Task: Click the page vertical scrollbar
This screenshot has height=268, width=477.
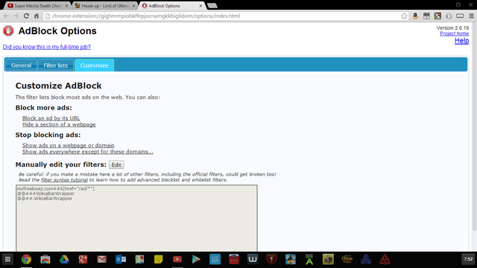Action: click(x=475, y=127)
